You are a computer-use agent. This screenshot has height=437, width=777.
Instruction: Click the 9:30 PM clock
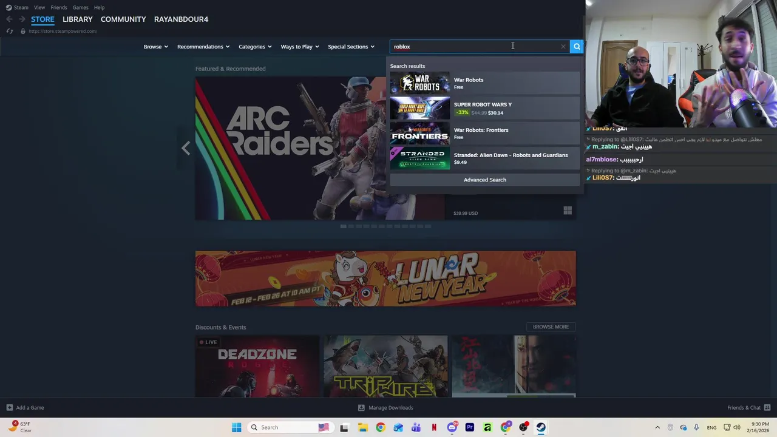pos(760,424)
